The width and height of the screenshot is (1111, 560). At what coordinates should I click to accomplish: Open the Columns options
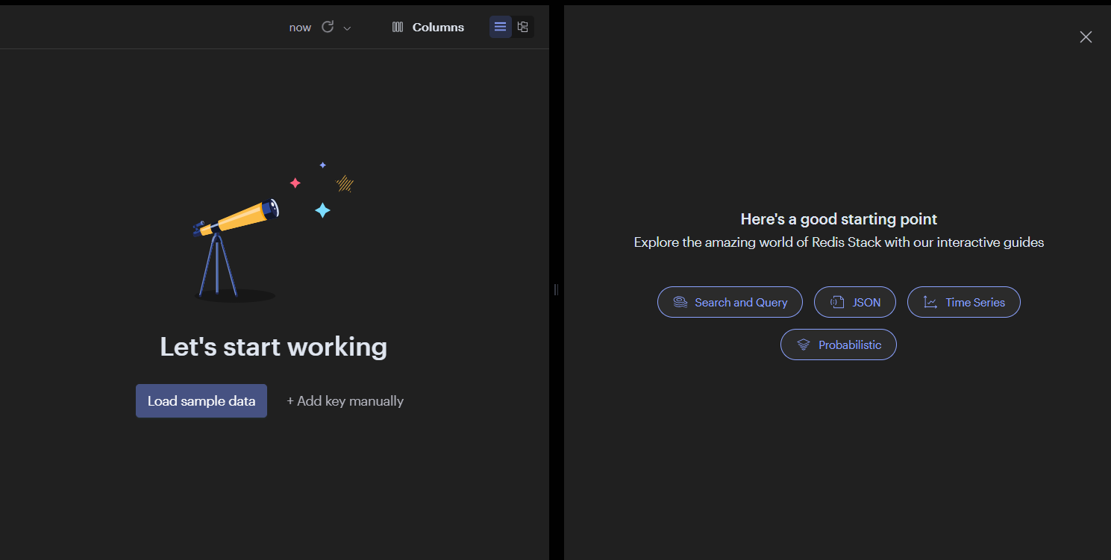[x=428, y=27]
